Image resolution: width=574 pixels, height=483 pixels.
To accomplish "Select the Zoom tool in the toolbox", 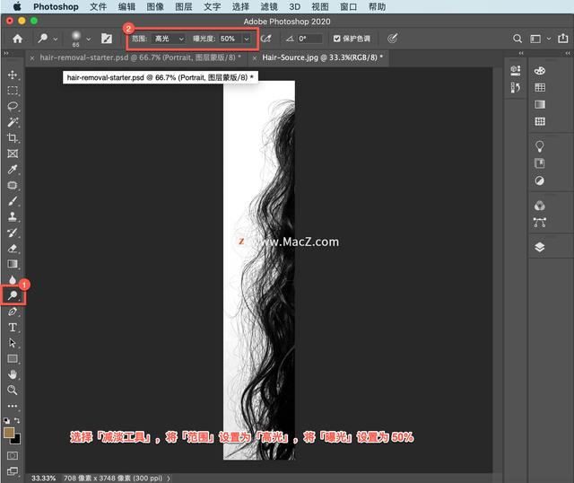I will (x=13, y=390).
